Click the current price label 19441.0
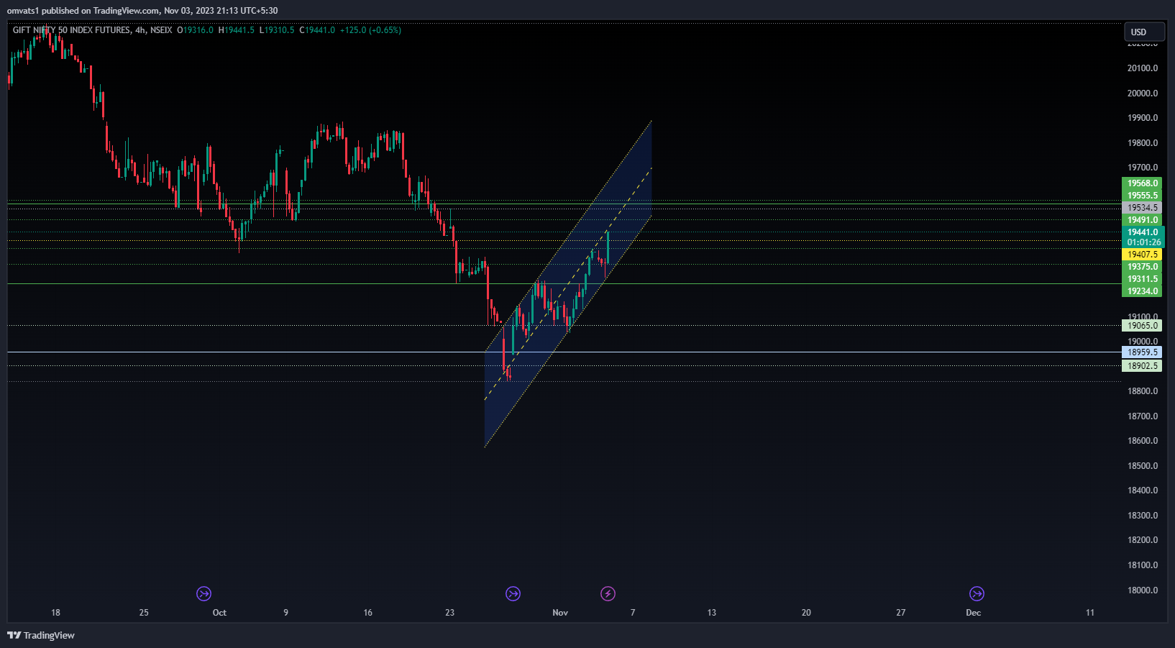 click(1142, 232)
